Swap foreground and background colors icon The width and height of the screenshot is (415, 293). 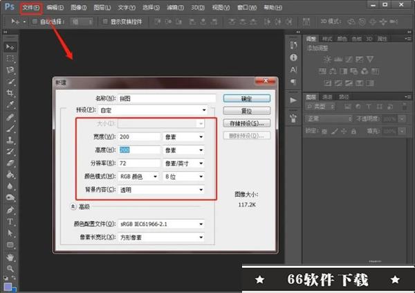click(x=14, y=278)
